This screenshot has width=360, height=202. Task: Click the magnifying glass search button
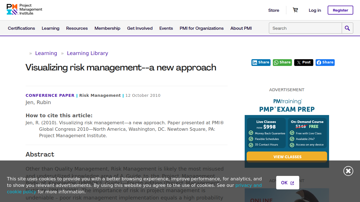coord(347,28)
